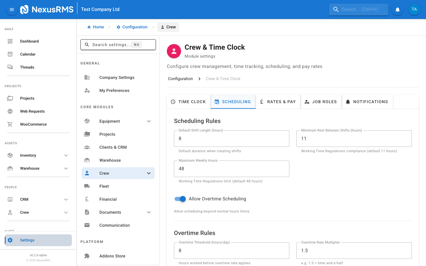The height and width of the screenshot is (266, 426).
Task: Edit the Overtime Rate Multiplier value
Action: tap(354, 250)
